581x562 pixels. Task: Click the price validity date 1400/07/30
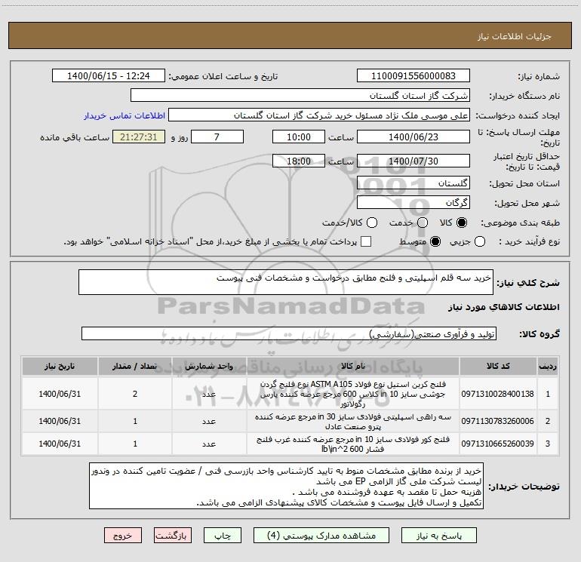click(413, 161)
